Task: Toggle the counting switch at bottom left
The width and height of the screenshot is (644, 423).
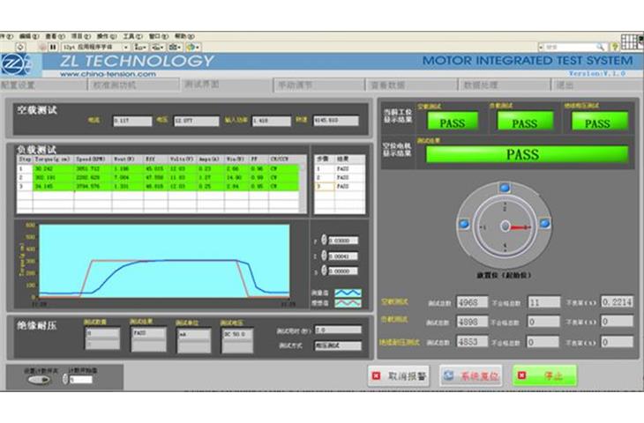Action: coord(38,381)
